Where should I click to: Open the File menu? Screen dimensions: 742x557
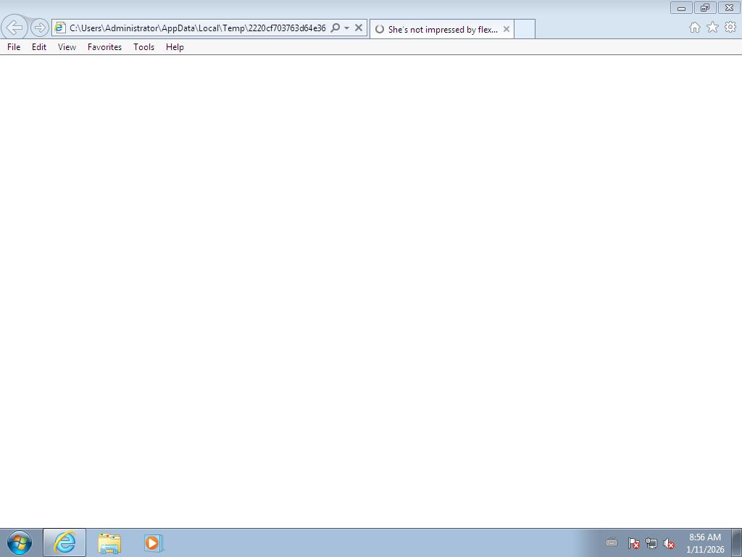pos(14,46)
